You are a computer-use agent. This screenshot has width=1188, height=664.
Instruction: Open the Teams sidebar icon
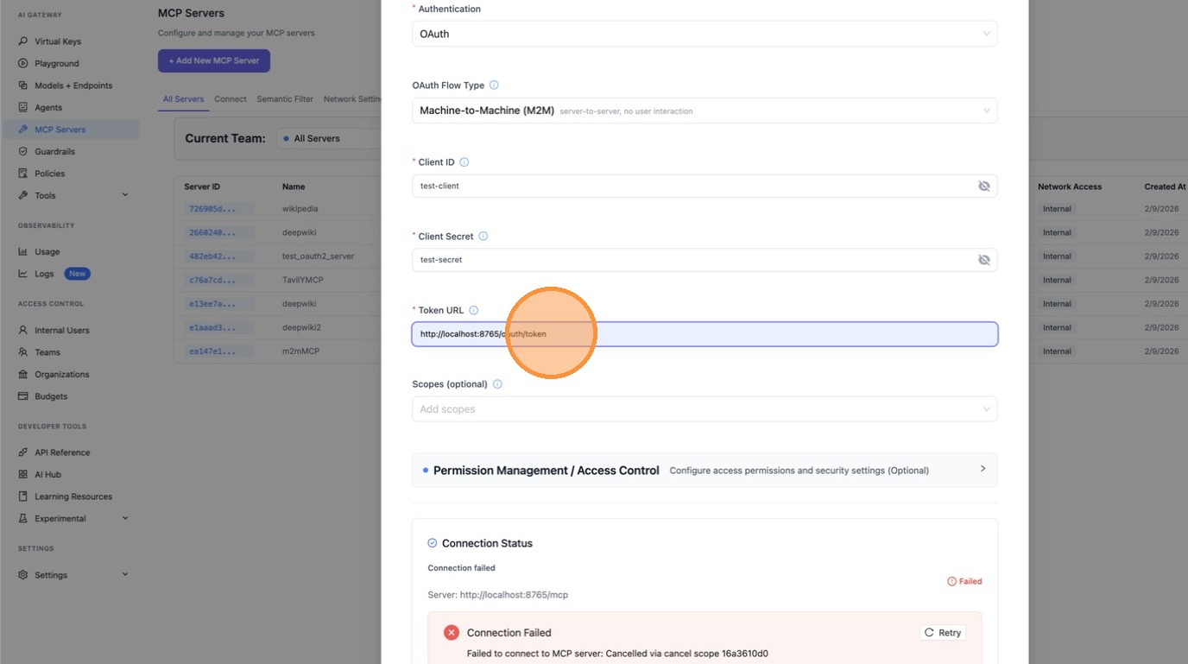[x=23, y=352]
